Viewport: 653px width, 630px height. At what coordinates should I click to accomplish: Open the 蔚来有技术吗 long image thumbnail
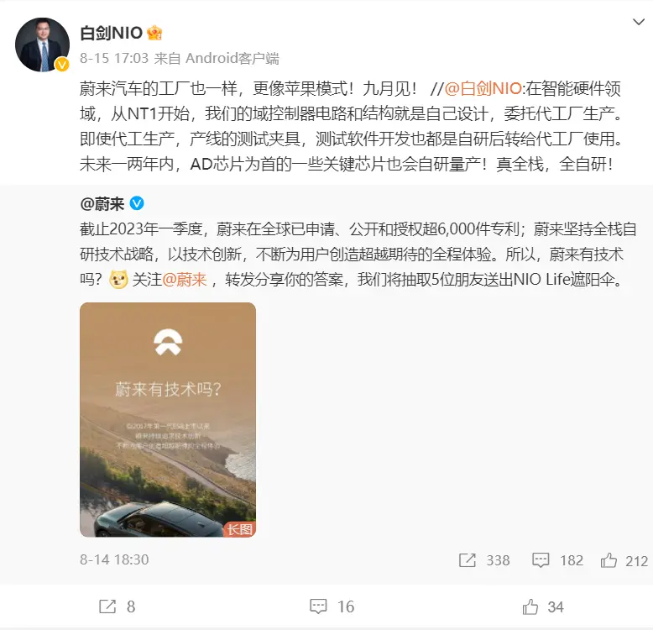168,420
